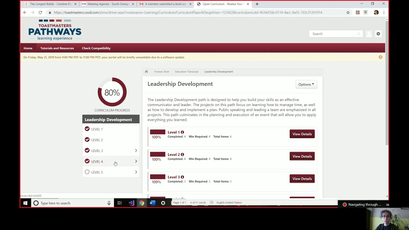The height and width of the screenshot is (230, 409).
Task: Open Education Transcript breadcrumb link
Action: coord(187,72)
